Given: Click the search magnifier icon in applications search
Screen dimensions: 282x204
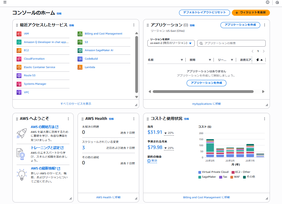Looking at the screenshot, I should [x=201, y=43].
